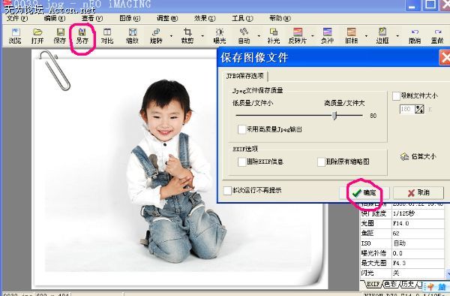This screenshot has width=450, height=296.
Task: Click the 保存 save icon
Action: click(x=60, y=35)
